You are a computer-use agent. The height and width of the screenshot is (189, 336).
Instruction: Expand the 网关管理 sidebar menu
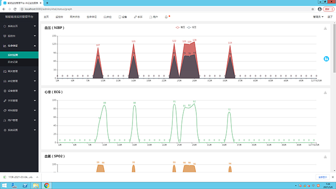[19, 71]
